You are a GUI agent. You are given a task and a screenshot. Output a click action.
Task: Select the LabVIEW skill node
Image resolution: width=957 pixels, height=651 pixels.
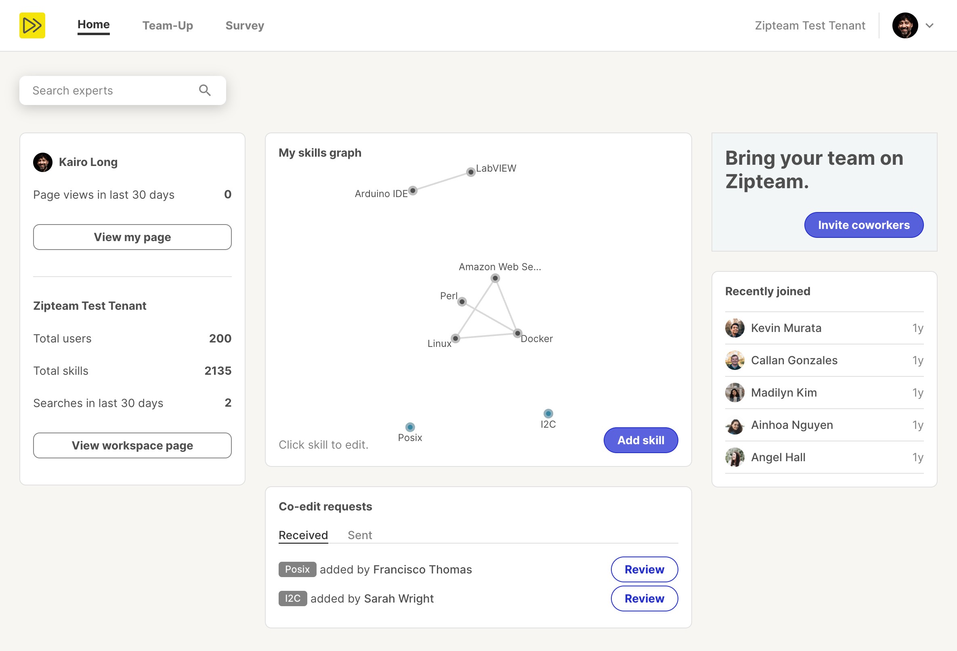[470, 172]
